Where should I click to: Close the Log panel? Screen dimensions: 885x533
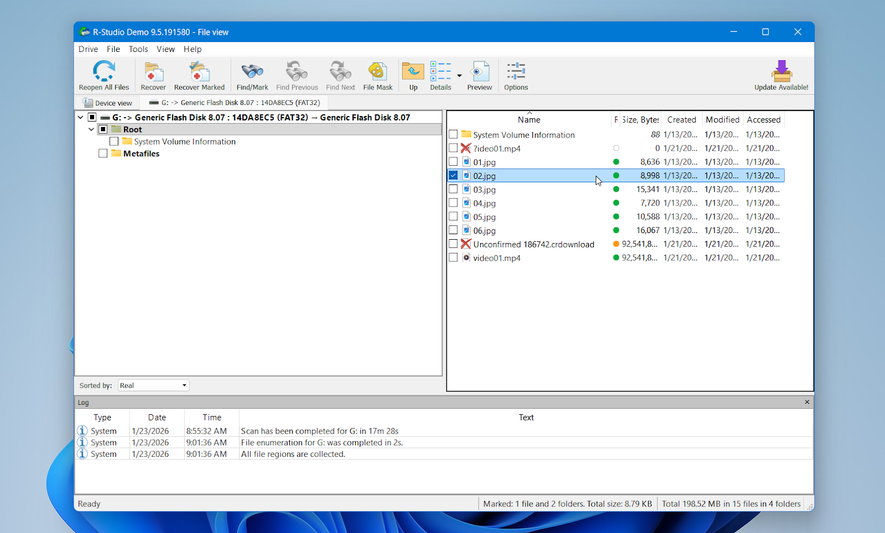click(x=806, y=402)
